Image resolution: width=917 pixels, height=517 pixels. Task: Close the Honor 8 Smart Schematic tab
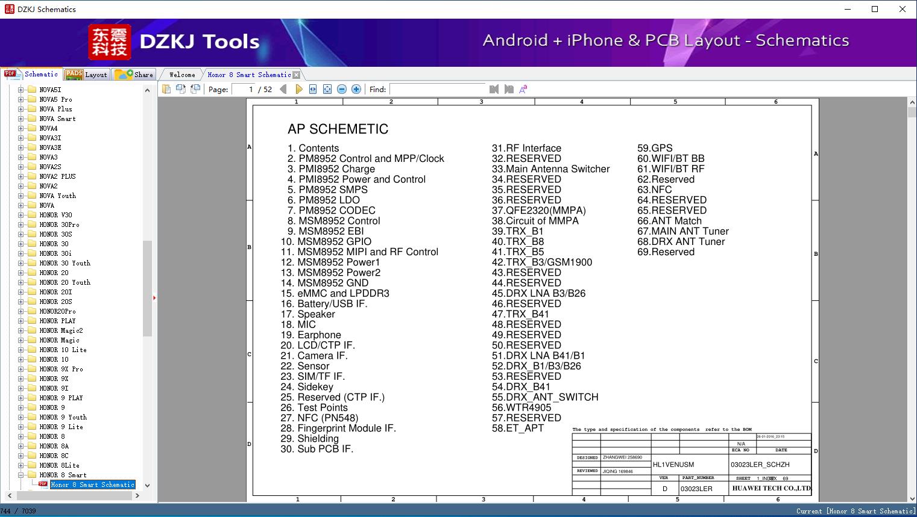click(296, 75)
